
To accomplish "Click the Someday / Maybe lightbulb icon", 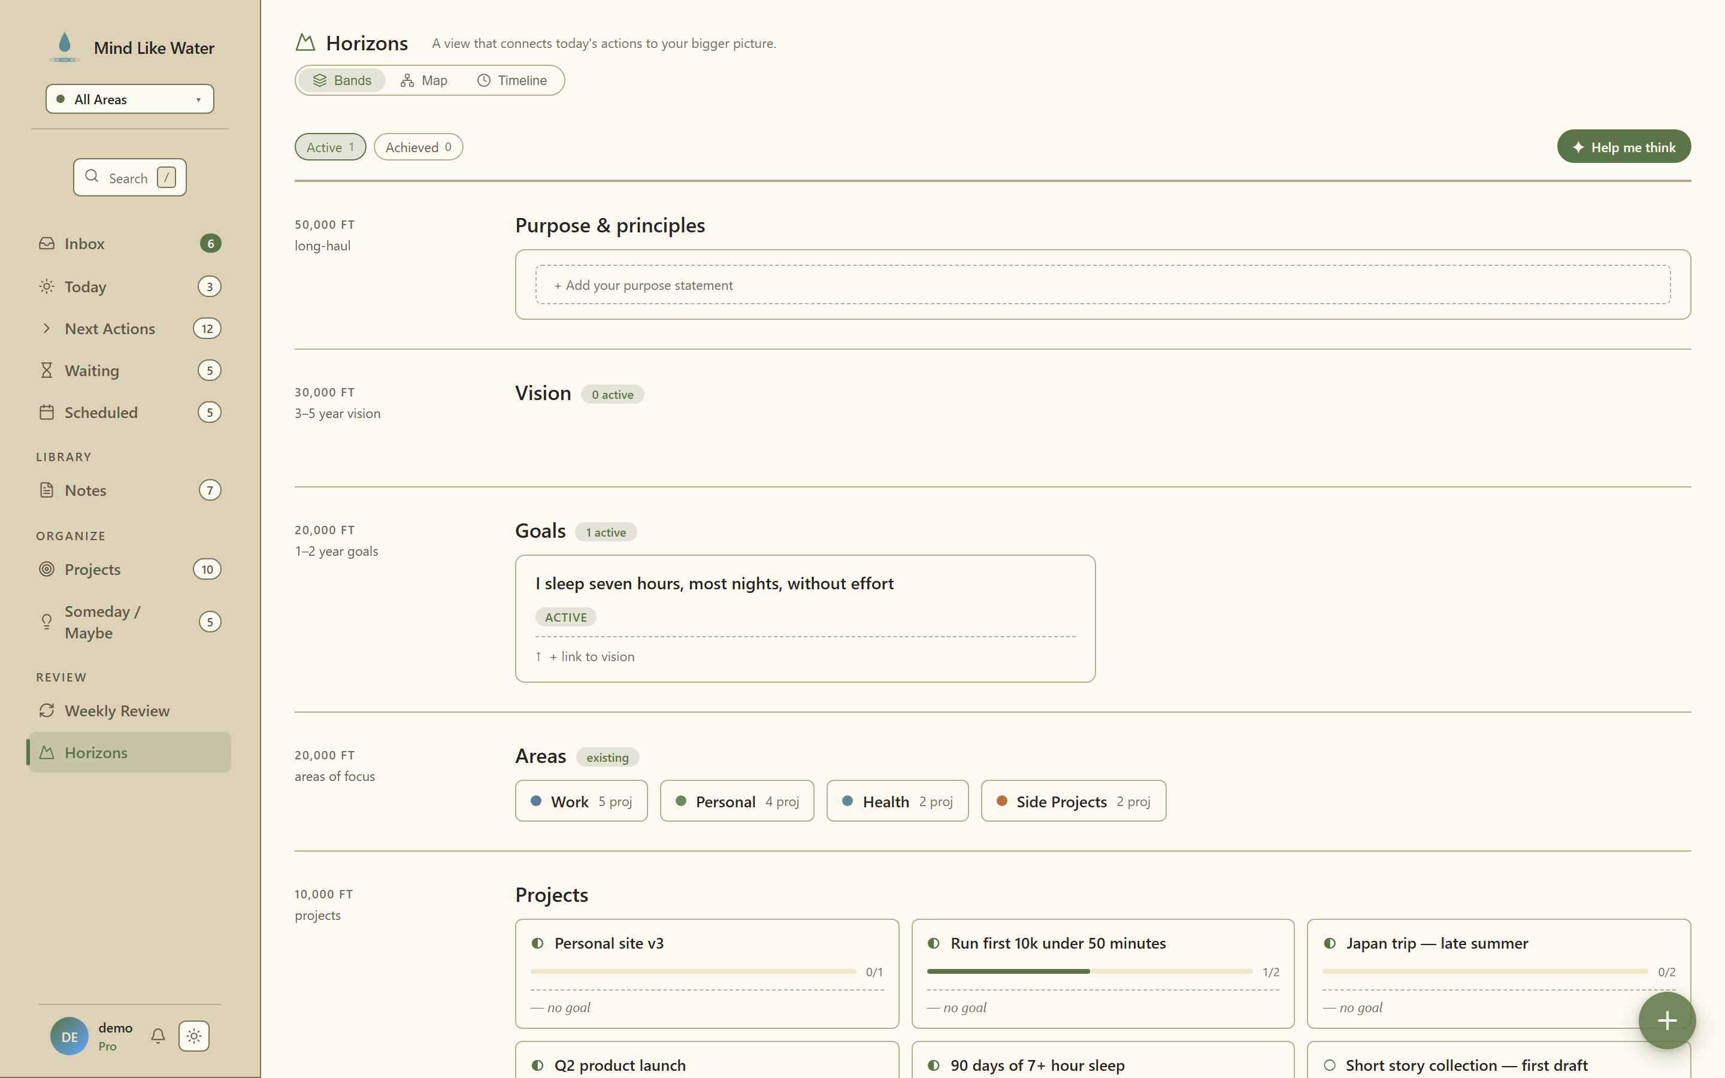I will click(46, 622).
